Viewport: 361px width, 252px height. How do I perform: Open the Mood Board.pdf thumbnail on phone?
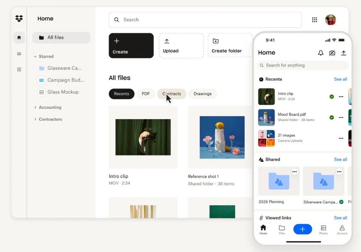coord(267,117)
